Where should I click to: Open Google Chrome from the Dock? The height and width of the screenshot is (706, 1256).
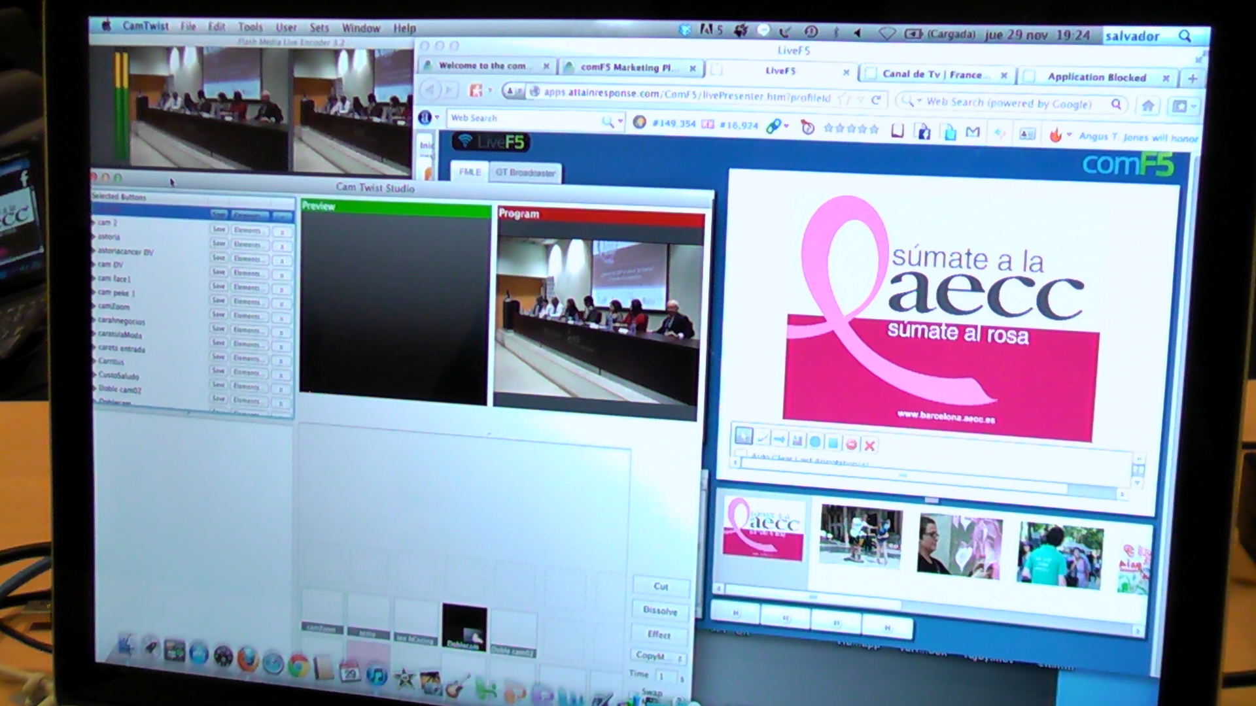(298, 666)
